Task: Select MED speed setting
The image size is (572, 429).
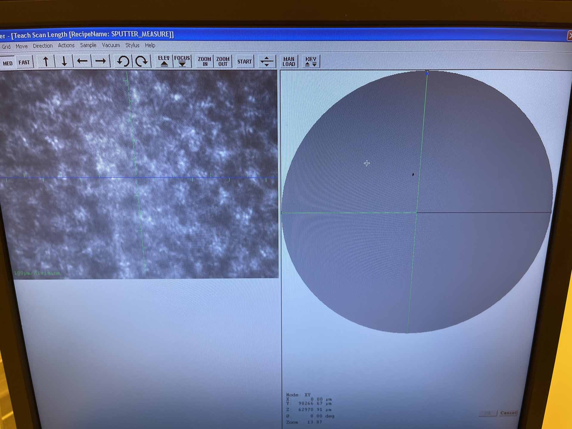Action: tap(7, 63)
